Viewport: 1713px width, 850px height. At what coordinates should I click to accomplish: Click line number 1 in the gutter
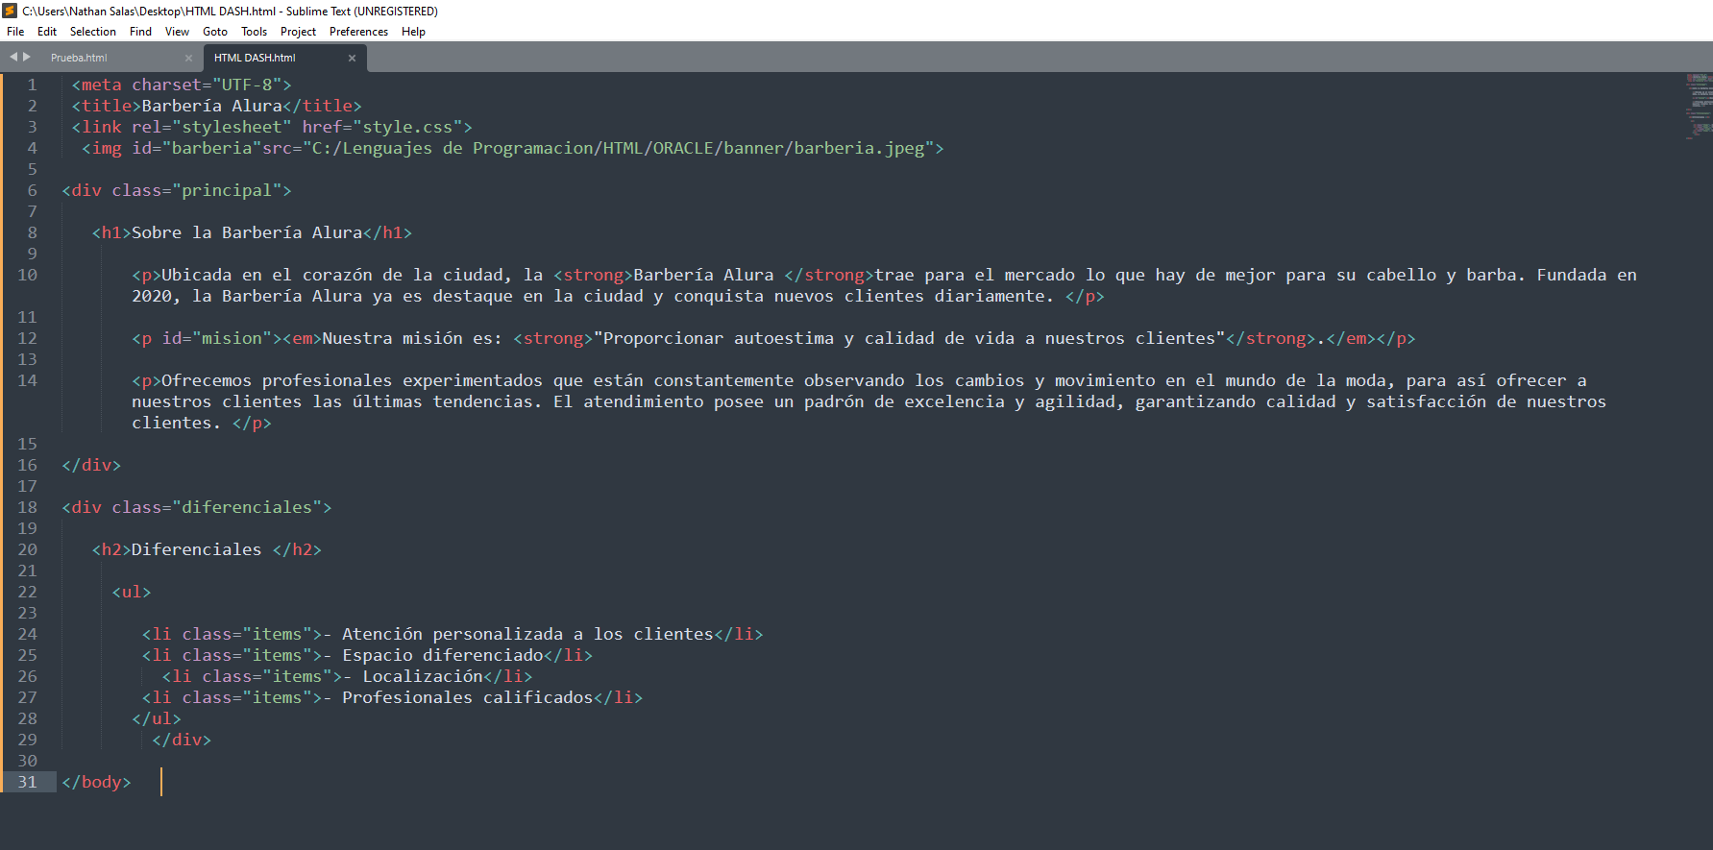pos(32,85)
